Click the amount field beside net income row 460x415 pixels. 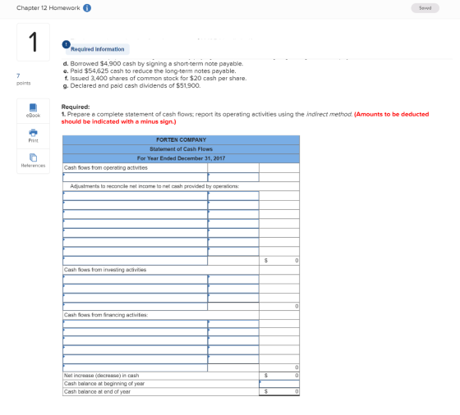click(x=233, y=177)
